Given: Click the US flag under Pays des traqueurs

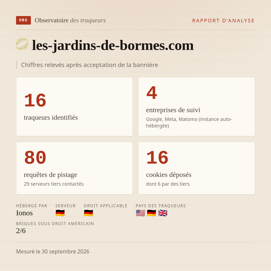Looking at the screenshot, I should 140,213.
